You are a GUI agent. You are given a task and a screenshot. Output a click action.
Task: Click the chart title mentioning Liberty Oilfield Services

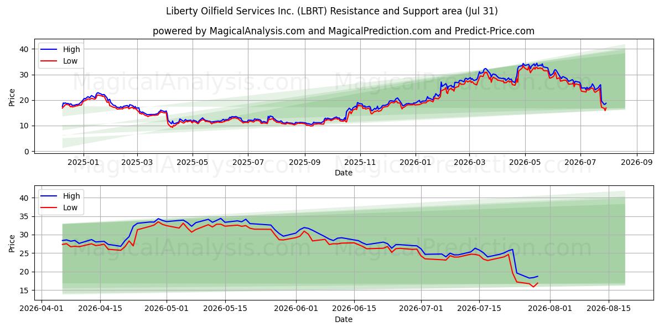point(332,11)
